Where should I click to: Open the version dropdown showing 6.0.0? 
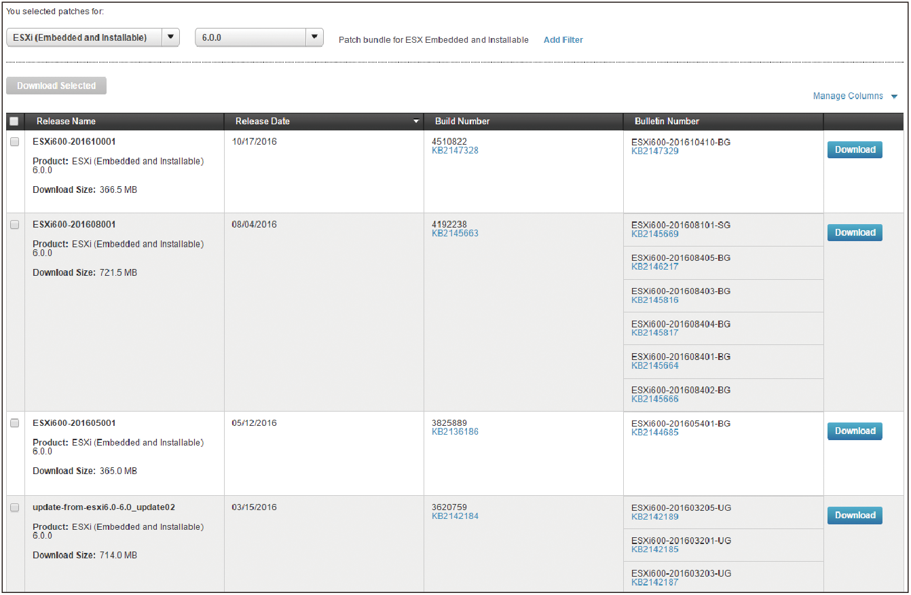pos(259,37)
